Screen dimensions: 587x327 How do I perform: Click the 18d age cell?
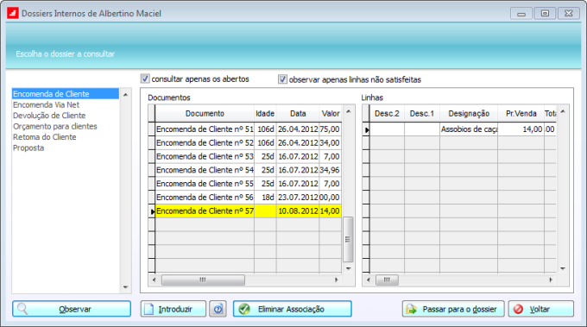(265, 198)
